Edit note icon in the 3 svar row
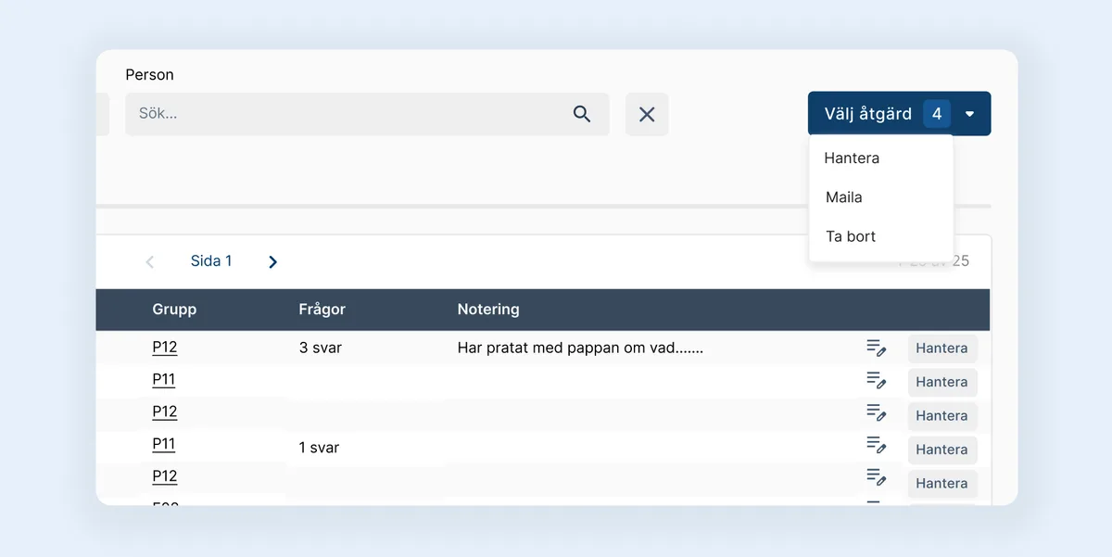1112x557 pixels. point(877,348)
